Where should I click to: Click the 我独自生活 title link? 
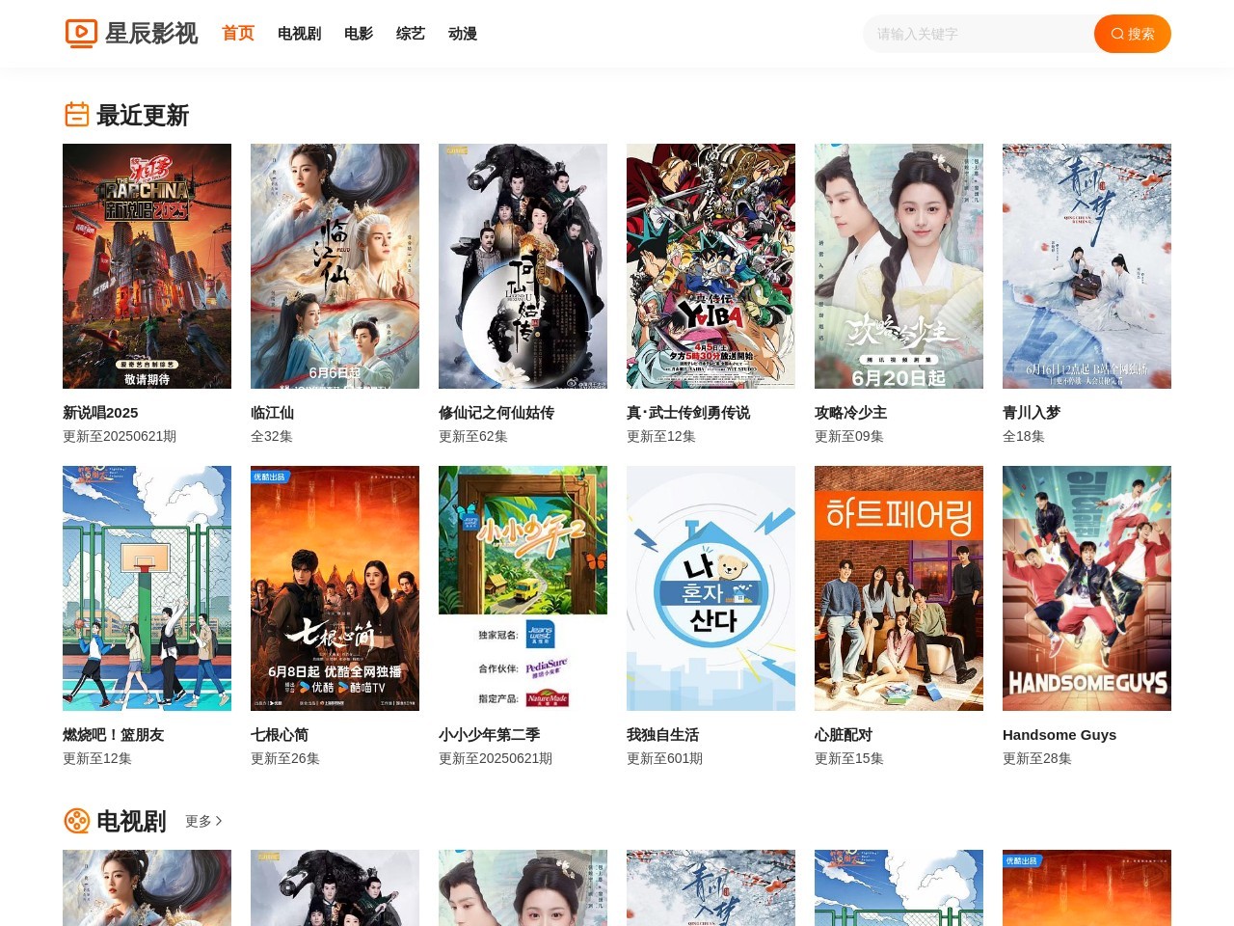(x=662, y=734)
